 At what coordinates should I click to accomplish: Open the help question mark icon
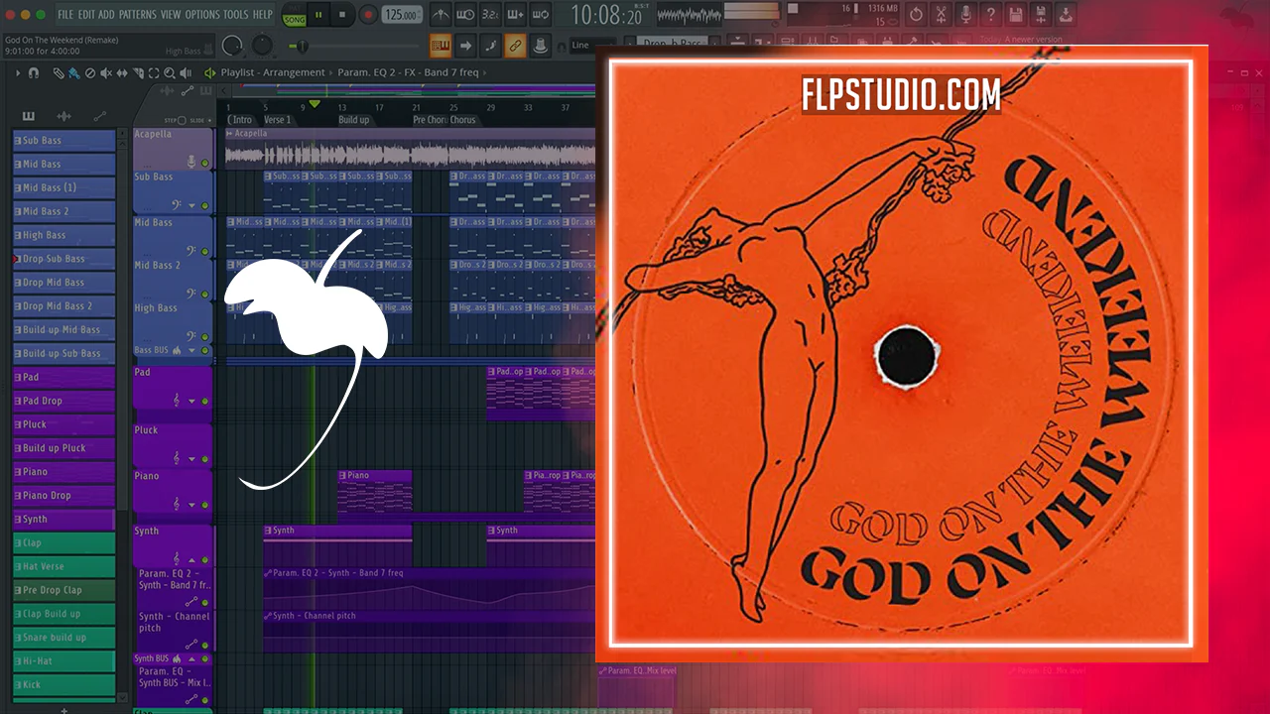990,15
